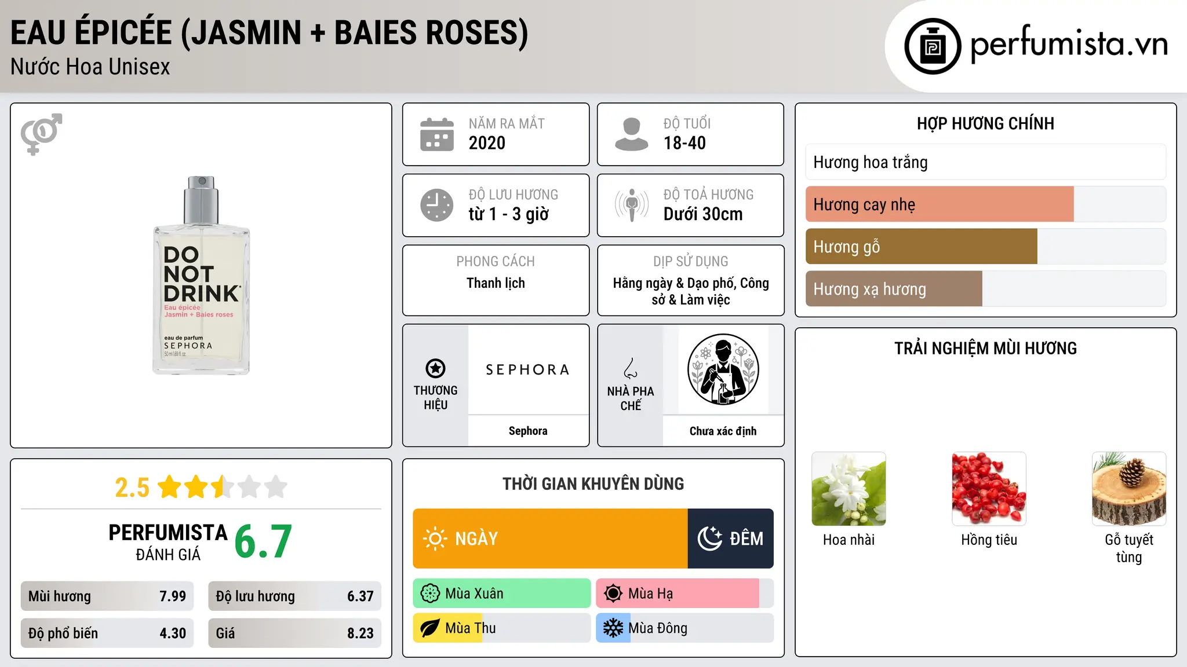Click the star badge icon above Thương hiệu
This screenshot has width=1187, height=667.
(x=435, y=368)
